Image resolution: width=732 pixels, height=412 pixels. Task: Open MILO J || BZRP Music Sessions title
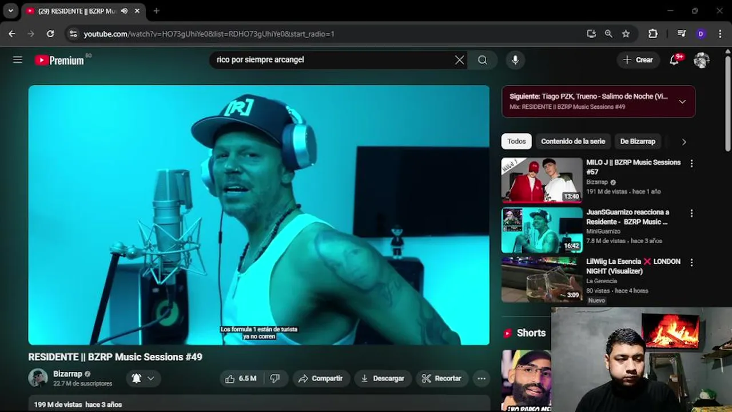tap(633, 167)
